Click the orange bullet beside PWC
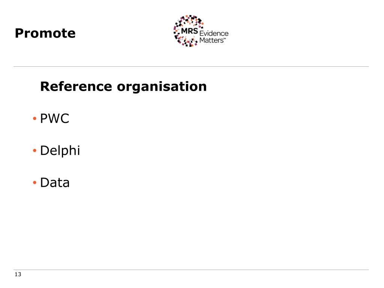Screen dimensions: 384x288 (x=34, y=119)
